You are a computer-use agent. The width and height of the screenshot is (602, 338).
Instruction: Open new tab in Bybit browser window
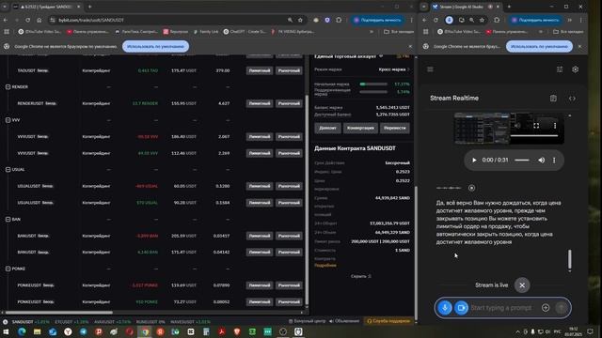(89, 7)
